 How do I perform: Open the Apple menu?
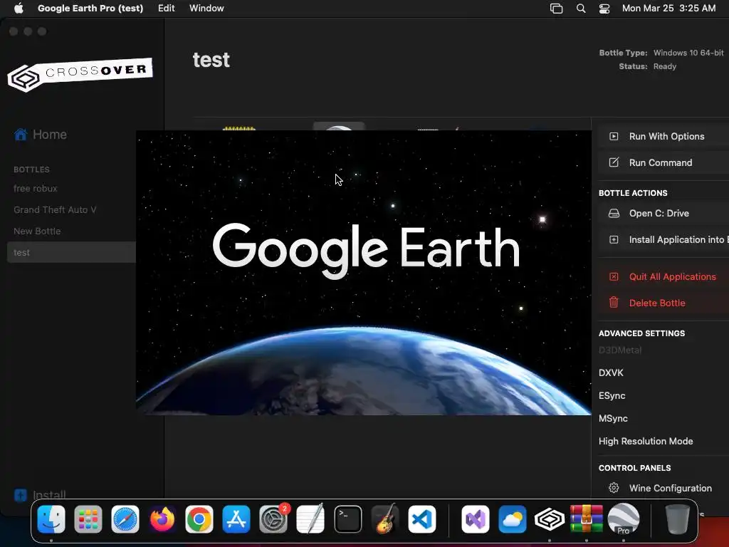tap(19, 8)
